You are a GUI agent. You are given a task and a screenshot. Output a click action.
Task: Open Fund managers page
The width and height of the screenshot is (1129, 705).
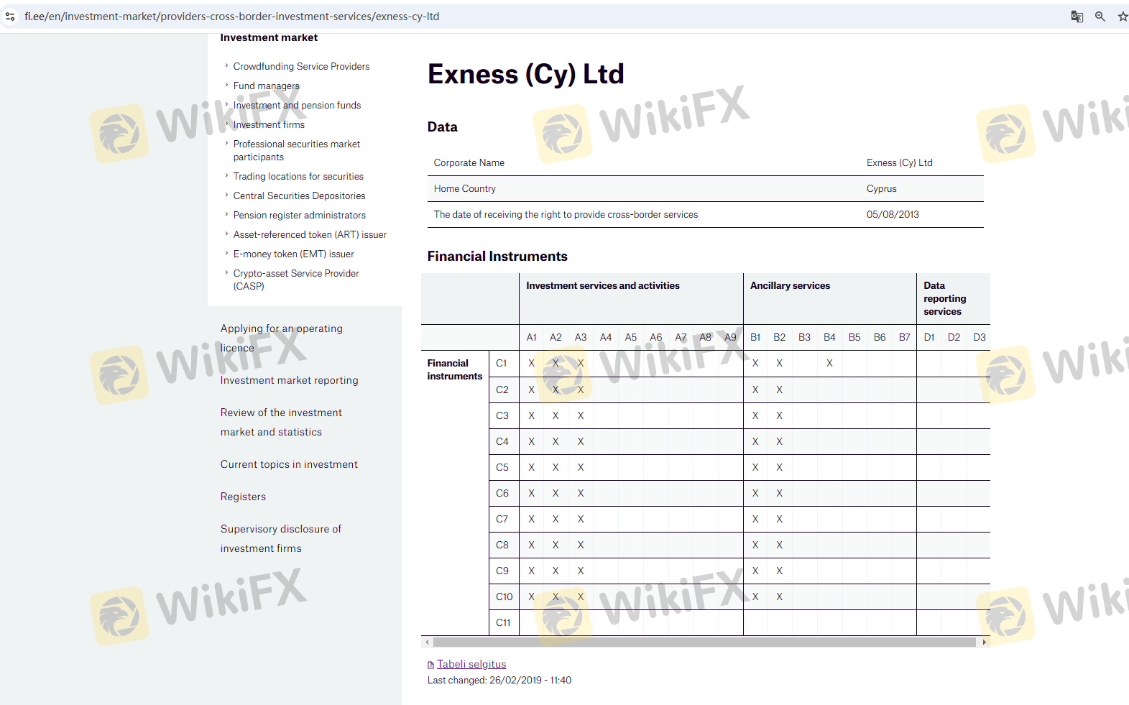[x=266, y=86]
